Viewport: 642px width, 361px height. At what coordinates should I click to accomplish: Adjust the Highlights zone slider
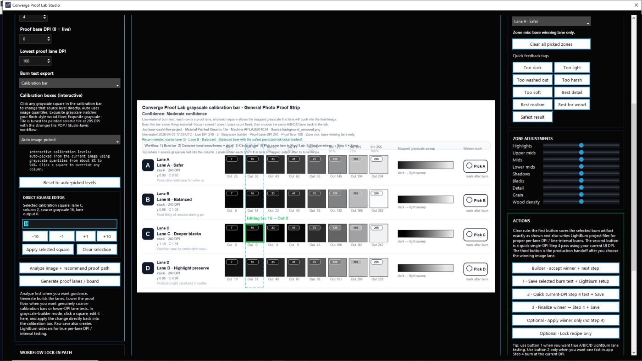tap(581, 146)
